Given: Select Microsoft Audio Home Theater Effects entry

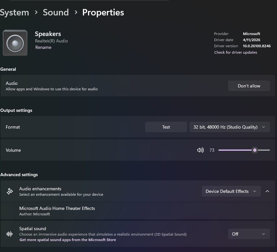Looking at the screenshot, I should pos(57,208).
